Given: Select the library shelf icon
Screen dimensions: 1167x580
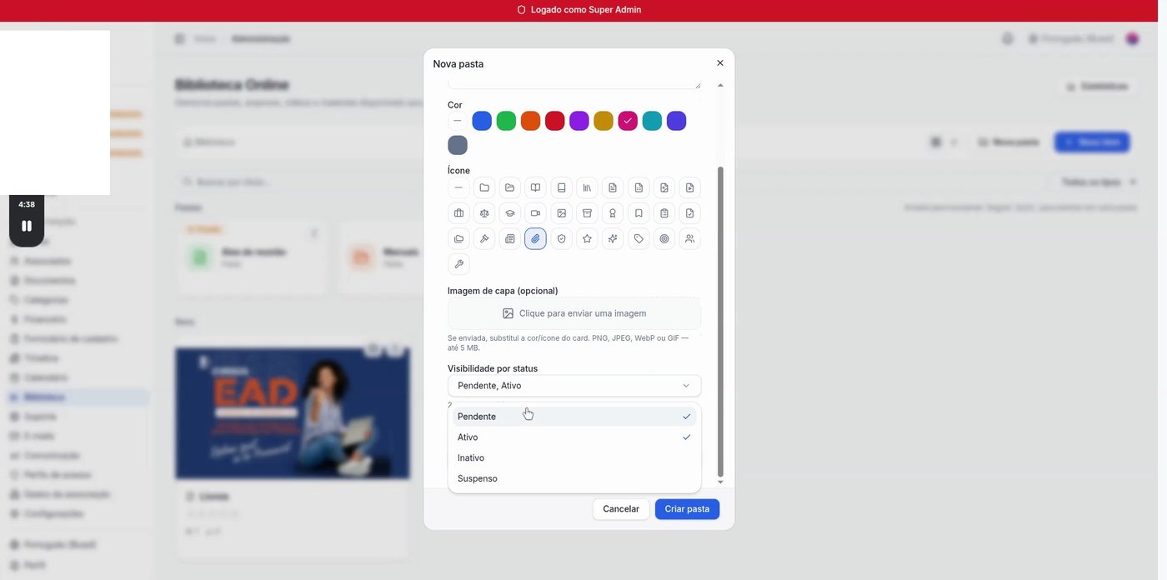Looking at the screenshot, I should 587,187.
